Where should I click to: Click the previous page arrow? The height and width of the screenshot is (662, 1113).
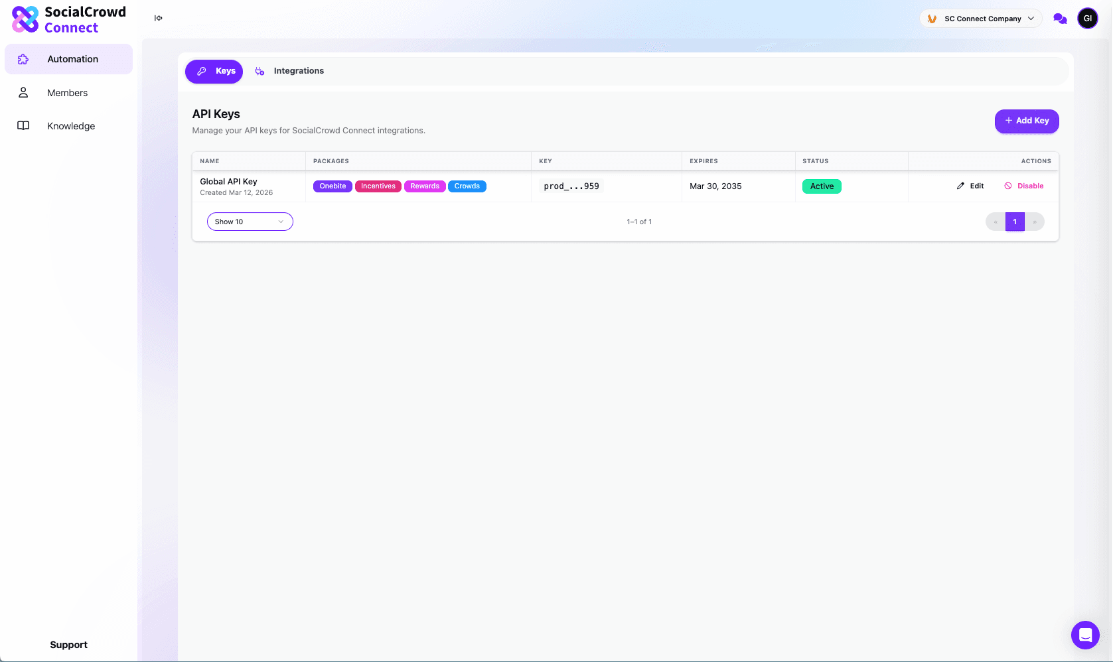[996, 222]
